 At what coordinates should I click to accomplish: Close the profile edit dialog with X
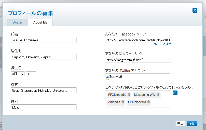195,10
